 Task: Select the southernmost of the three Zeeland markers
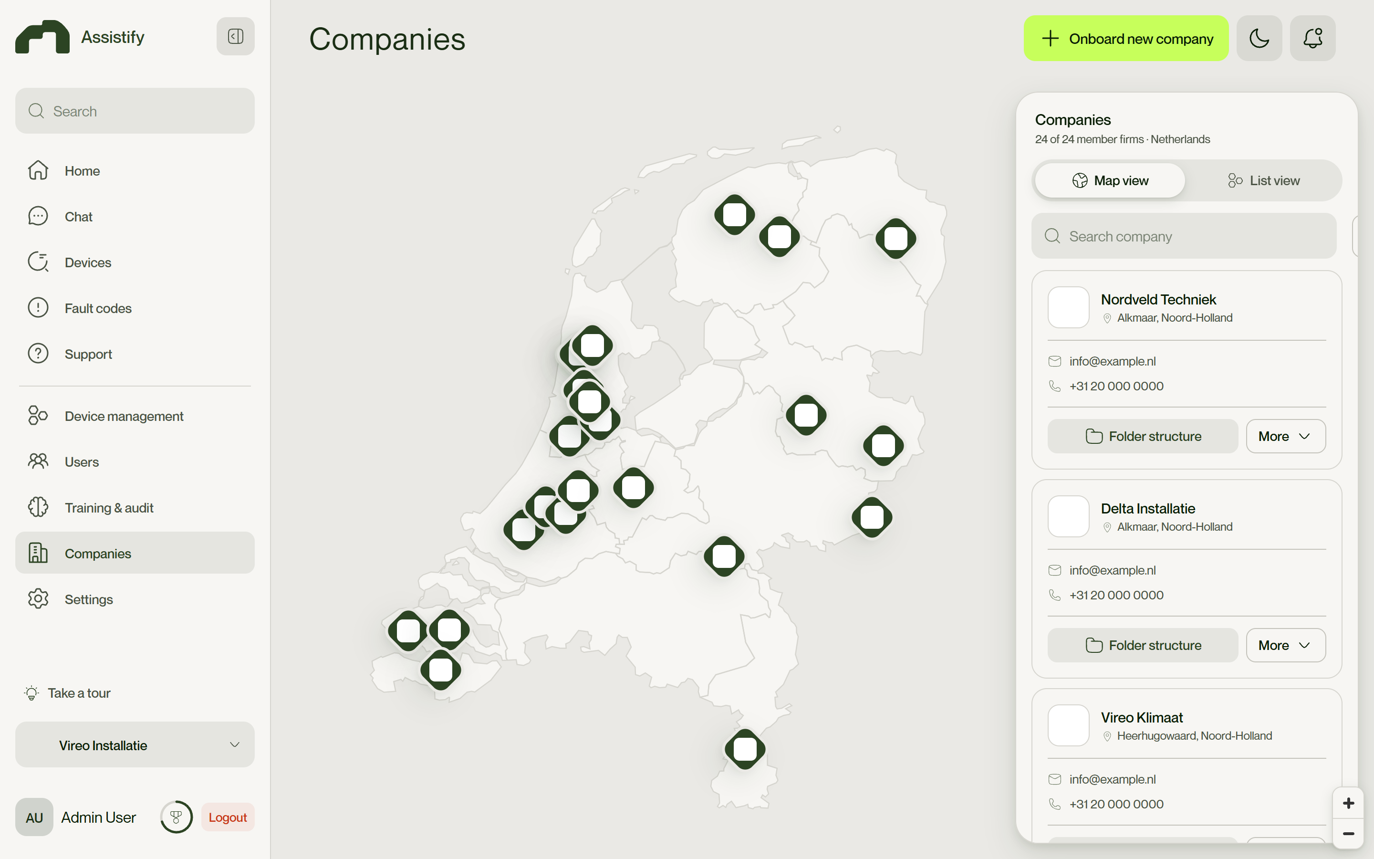tap(441, 670)
